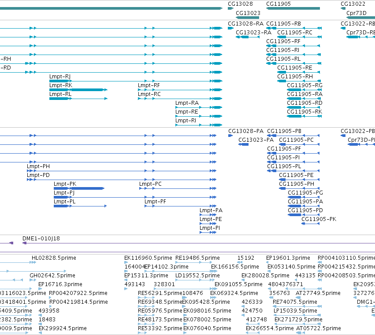Select the Lmpt-RF transcript

[x=180, y=90]
